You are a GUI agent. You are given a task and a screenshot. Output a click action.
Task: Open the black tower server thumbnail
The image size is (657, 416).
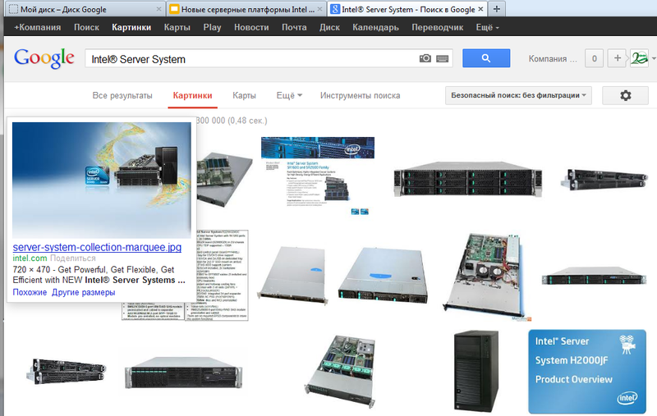(x=476, y=371)
